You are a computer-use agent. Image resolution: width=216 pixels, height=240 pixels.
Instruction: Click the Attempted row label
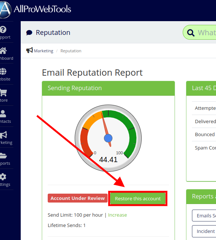click(205, 108)
